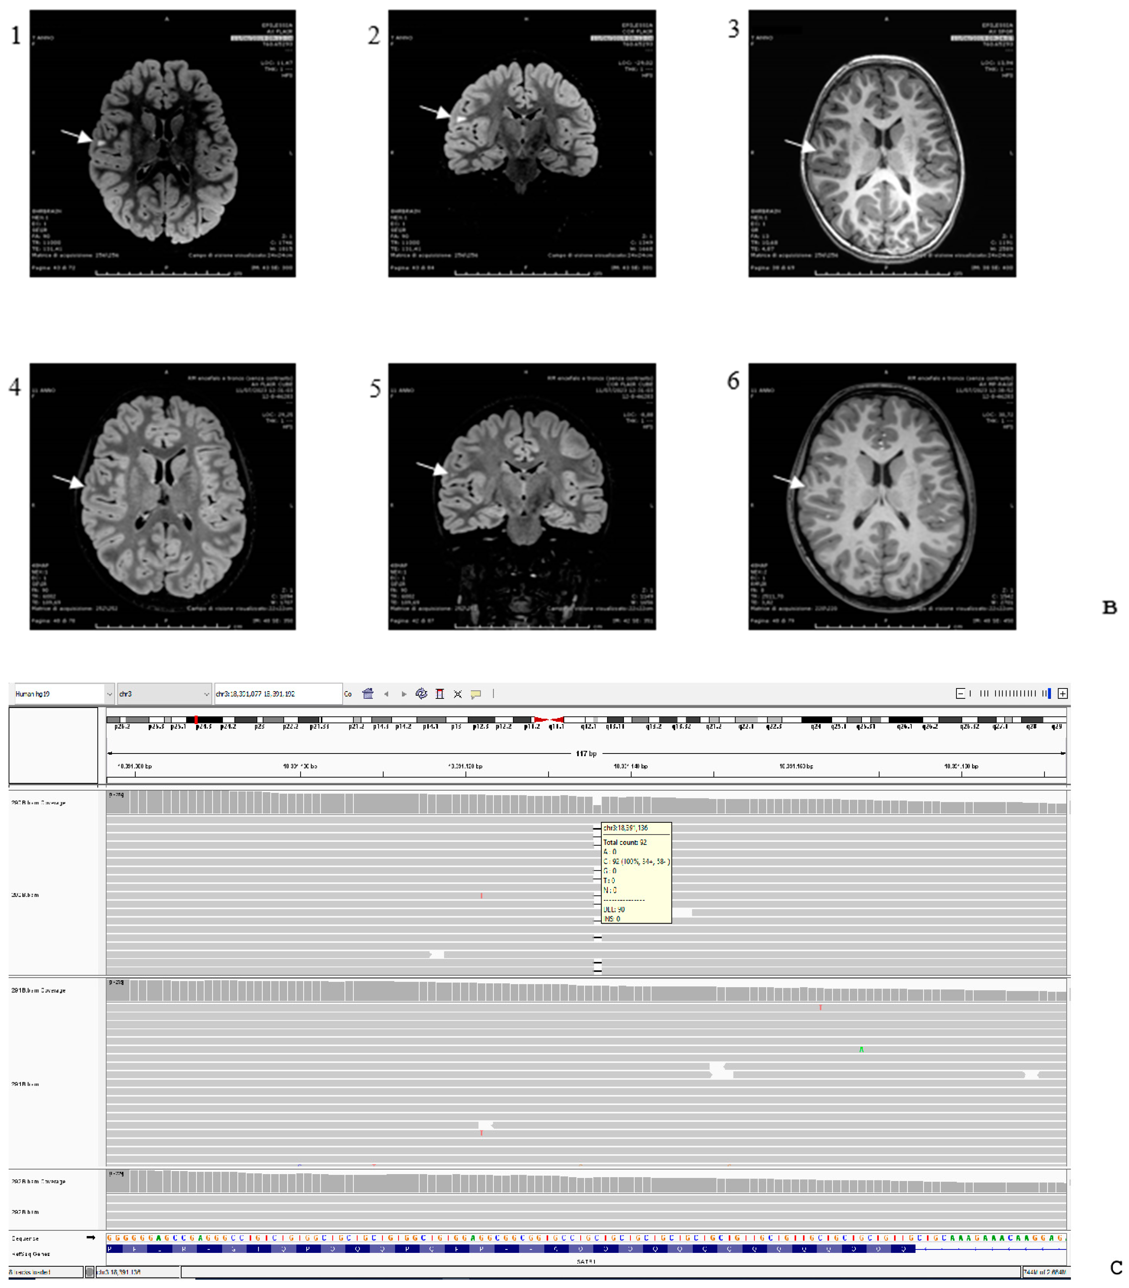Click the red T mismatch in 290B.bam reads
Screen dimensions: 1129x1288
point(481,895)
